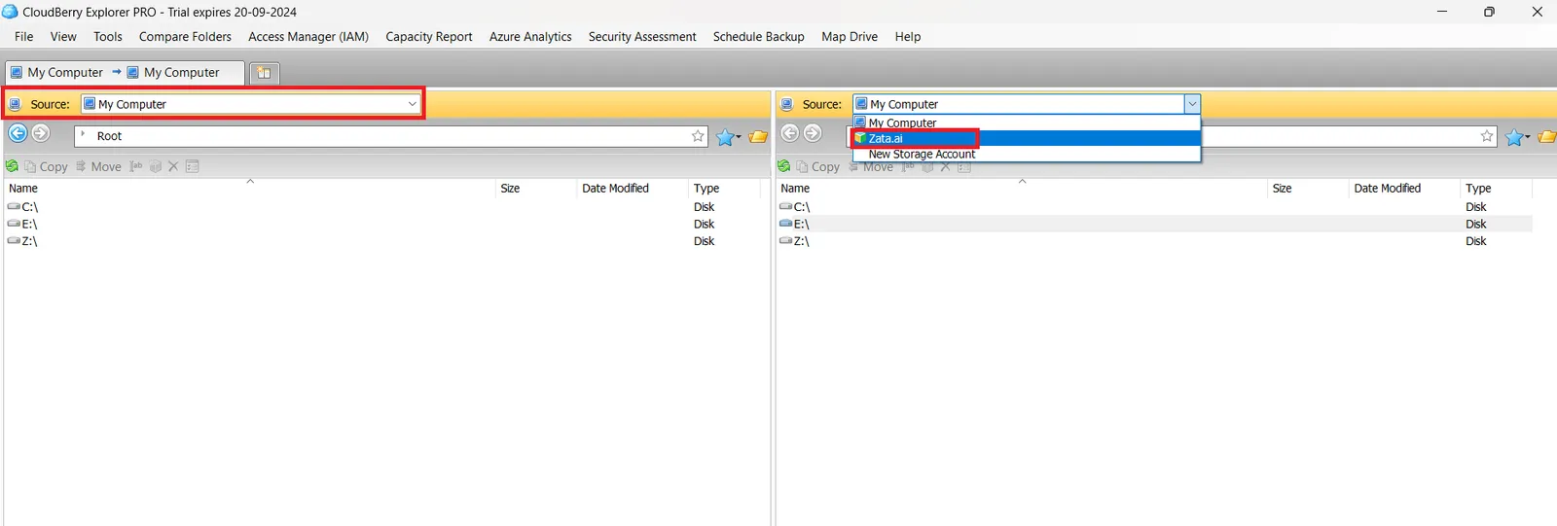The height and width of the screenshot is (526, 1557).
Task: Click Copy in the left pane toolbar
Action: [x=46, y=166]
